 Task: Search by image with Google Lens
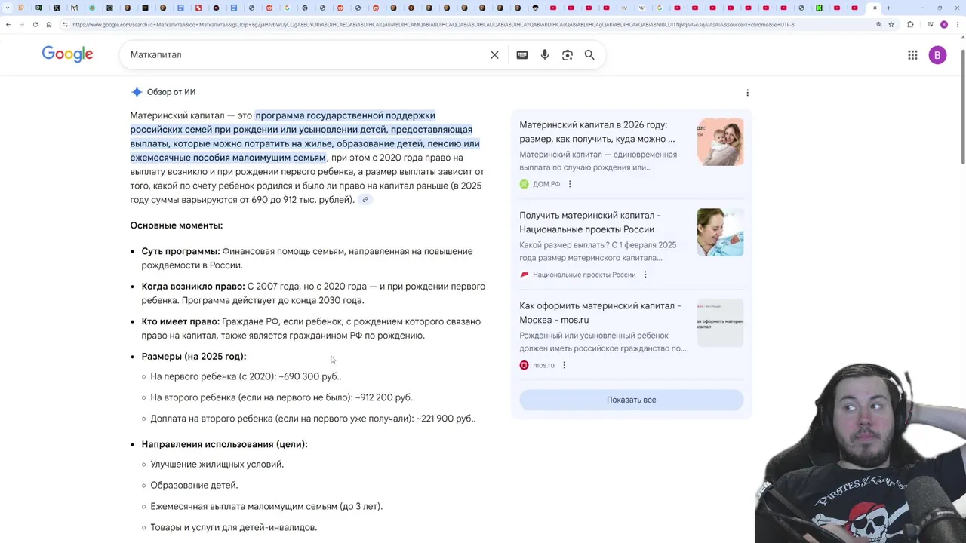(568, 55)
